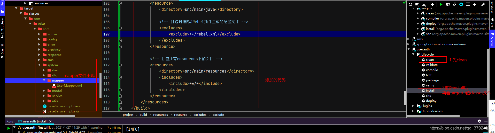Collapse the userauth Maven module
This screenshot has height=133, width=495.
[408, 49]
